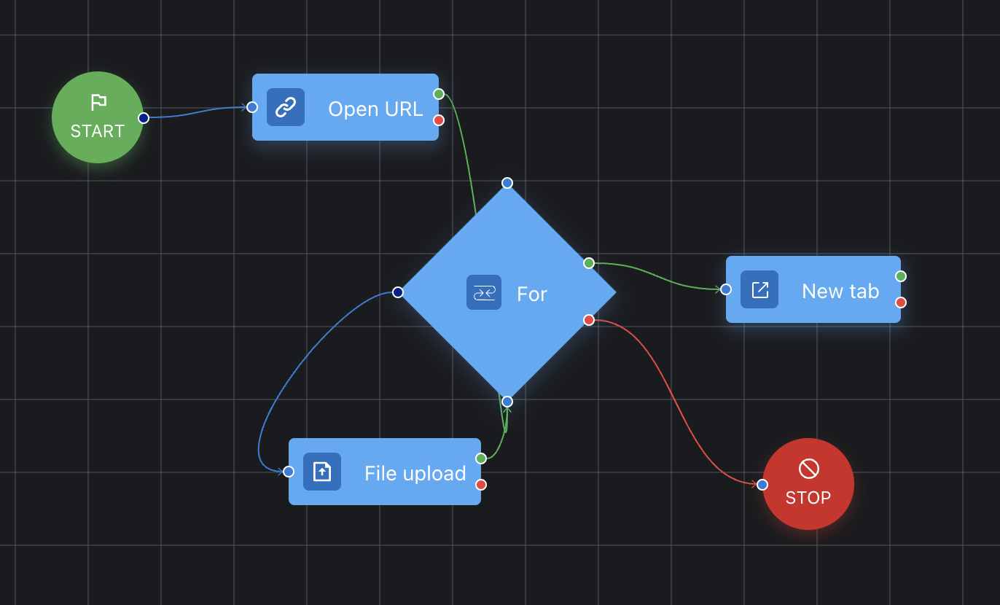Click the STOP node's blue input port
Screen dimensions: 1000x605
(762, 485)
